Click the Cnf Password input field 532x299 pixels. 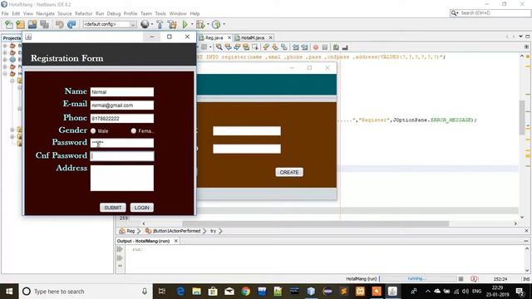pyautogui.click(x=122, y=156)
